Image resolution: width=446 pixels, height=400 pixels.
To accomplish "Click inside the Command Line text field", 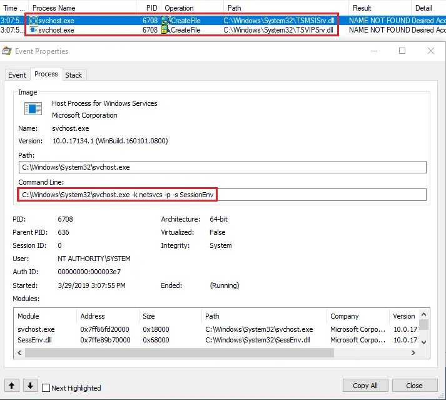I will click(x=222, y=195).
